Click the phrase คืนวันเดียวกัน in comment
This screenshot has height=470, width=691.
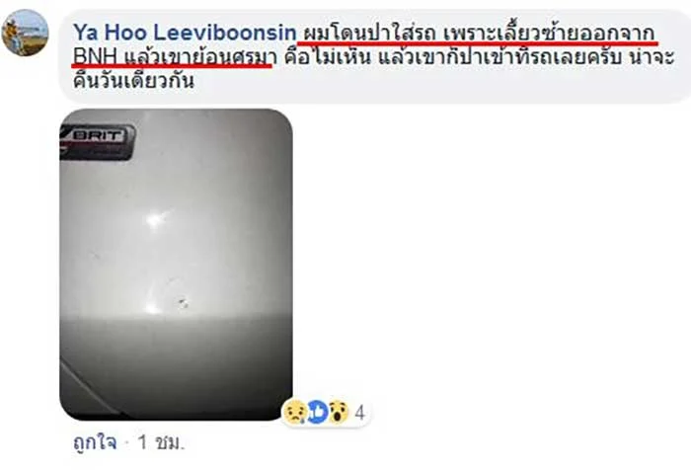click(133, 82)
